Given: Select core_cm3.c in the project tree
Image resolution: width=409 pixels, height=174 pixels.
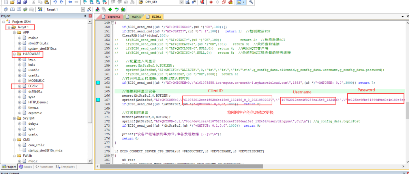Looking at the screenshot, I should [36, 145].
